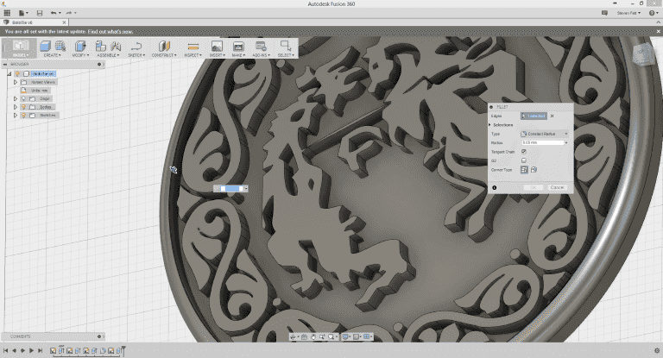
Task: Dismiss the update notification bar
Action: (x=659, y=31)
